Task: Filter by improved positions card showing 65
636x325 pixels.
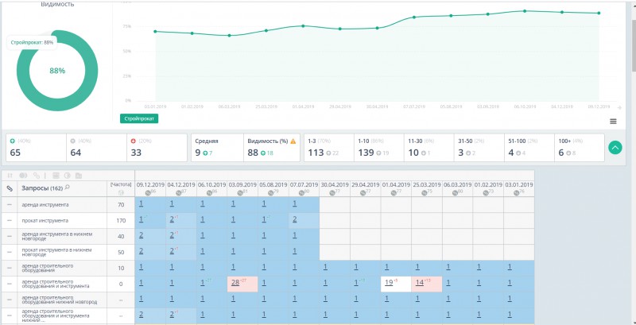Action: click(x=36, y=148)
